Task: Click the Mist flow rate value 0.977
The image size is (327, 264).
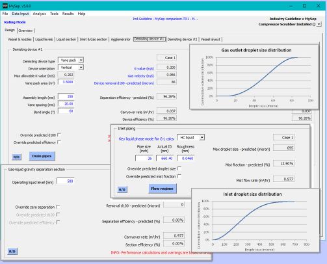Action: point(283,179)
